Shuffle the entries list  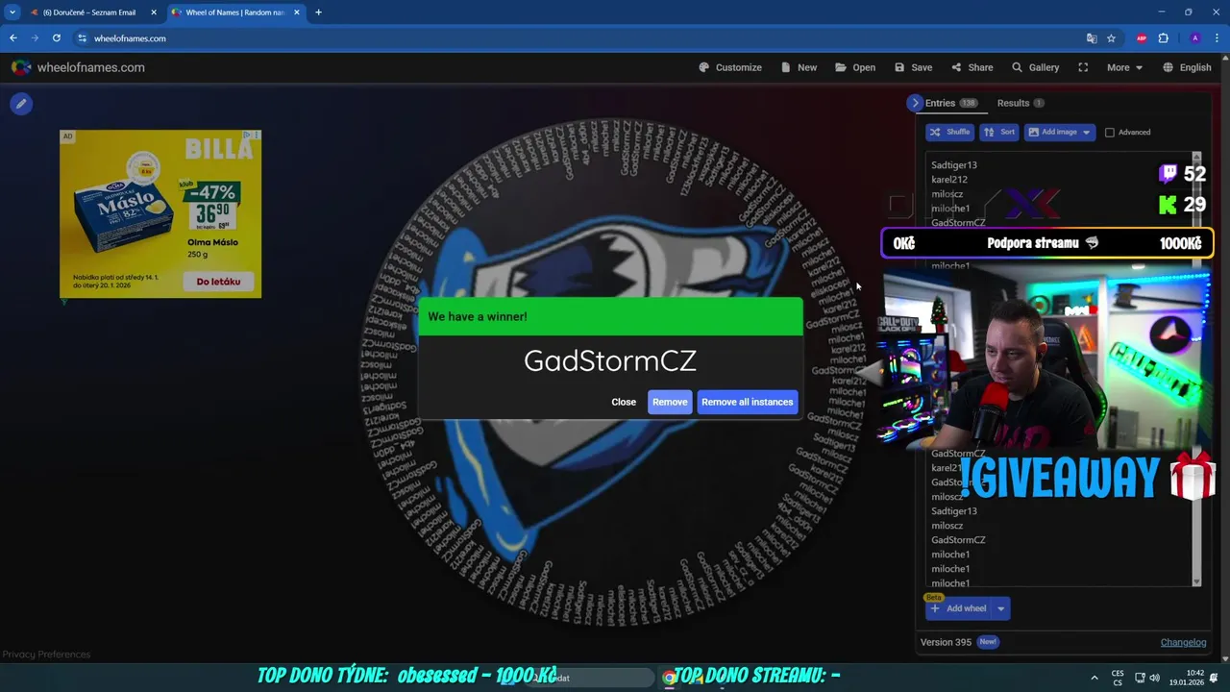pyautogui.click(x=949, y=132)
